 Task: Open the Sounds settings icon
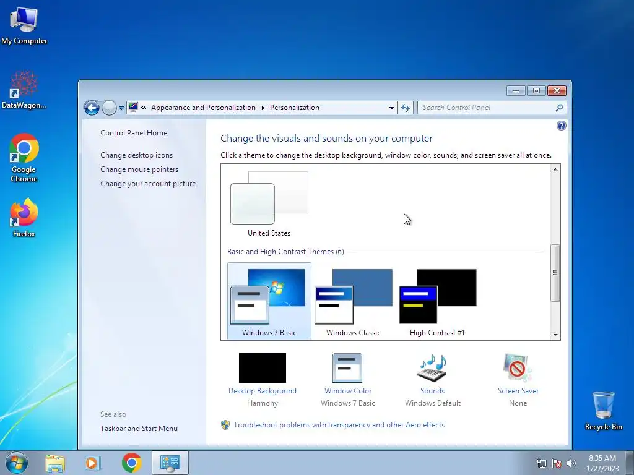[x=432, y=368]
